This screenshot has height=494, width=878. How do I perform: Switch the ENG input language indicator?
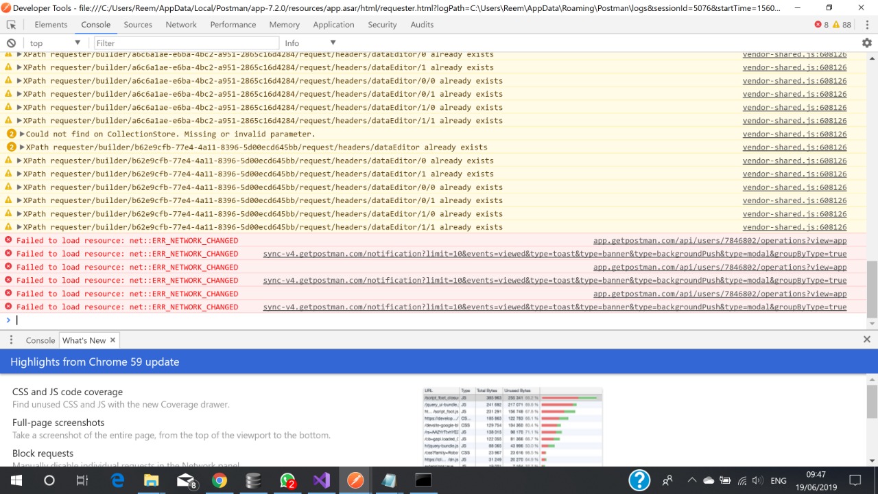(778, 481)
